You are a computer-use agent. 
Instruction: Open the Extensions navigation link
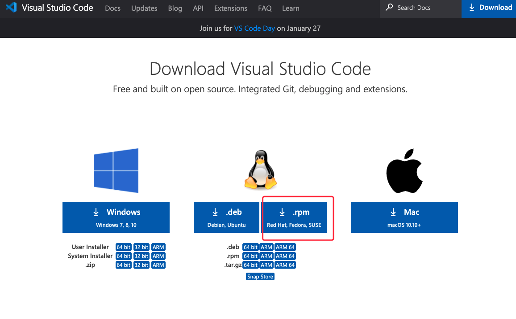(x=231, y=8)
